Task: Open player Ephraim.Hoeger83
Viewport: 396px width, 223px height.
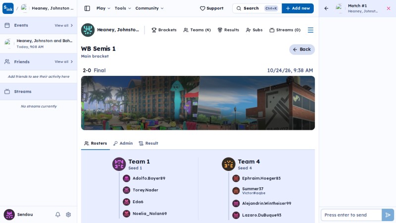Action: pyautogui.click(x=261, y=178)
